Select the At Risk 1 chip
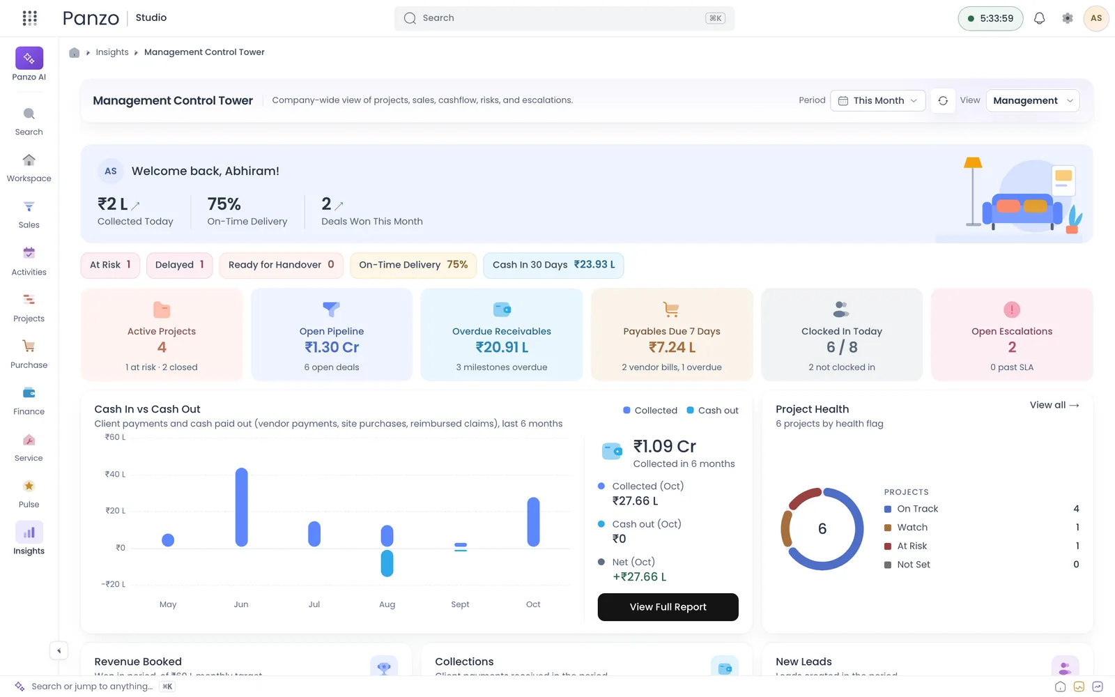This screenshot has width=1115, height=697. point(110,265)
